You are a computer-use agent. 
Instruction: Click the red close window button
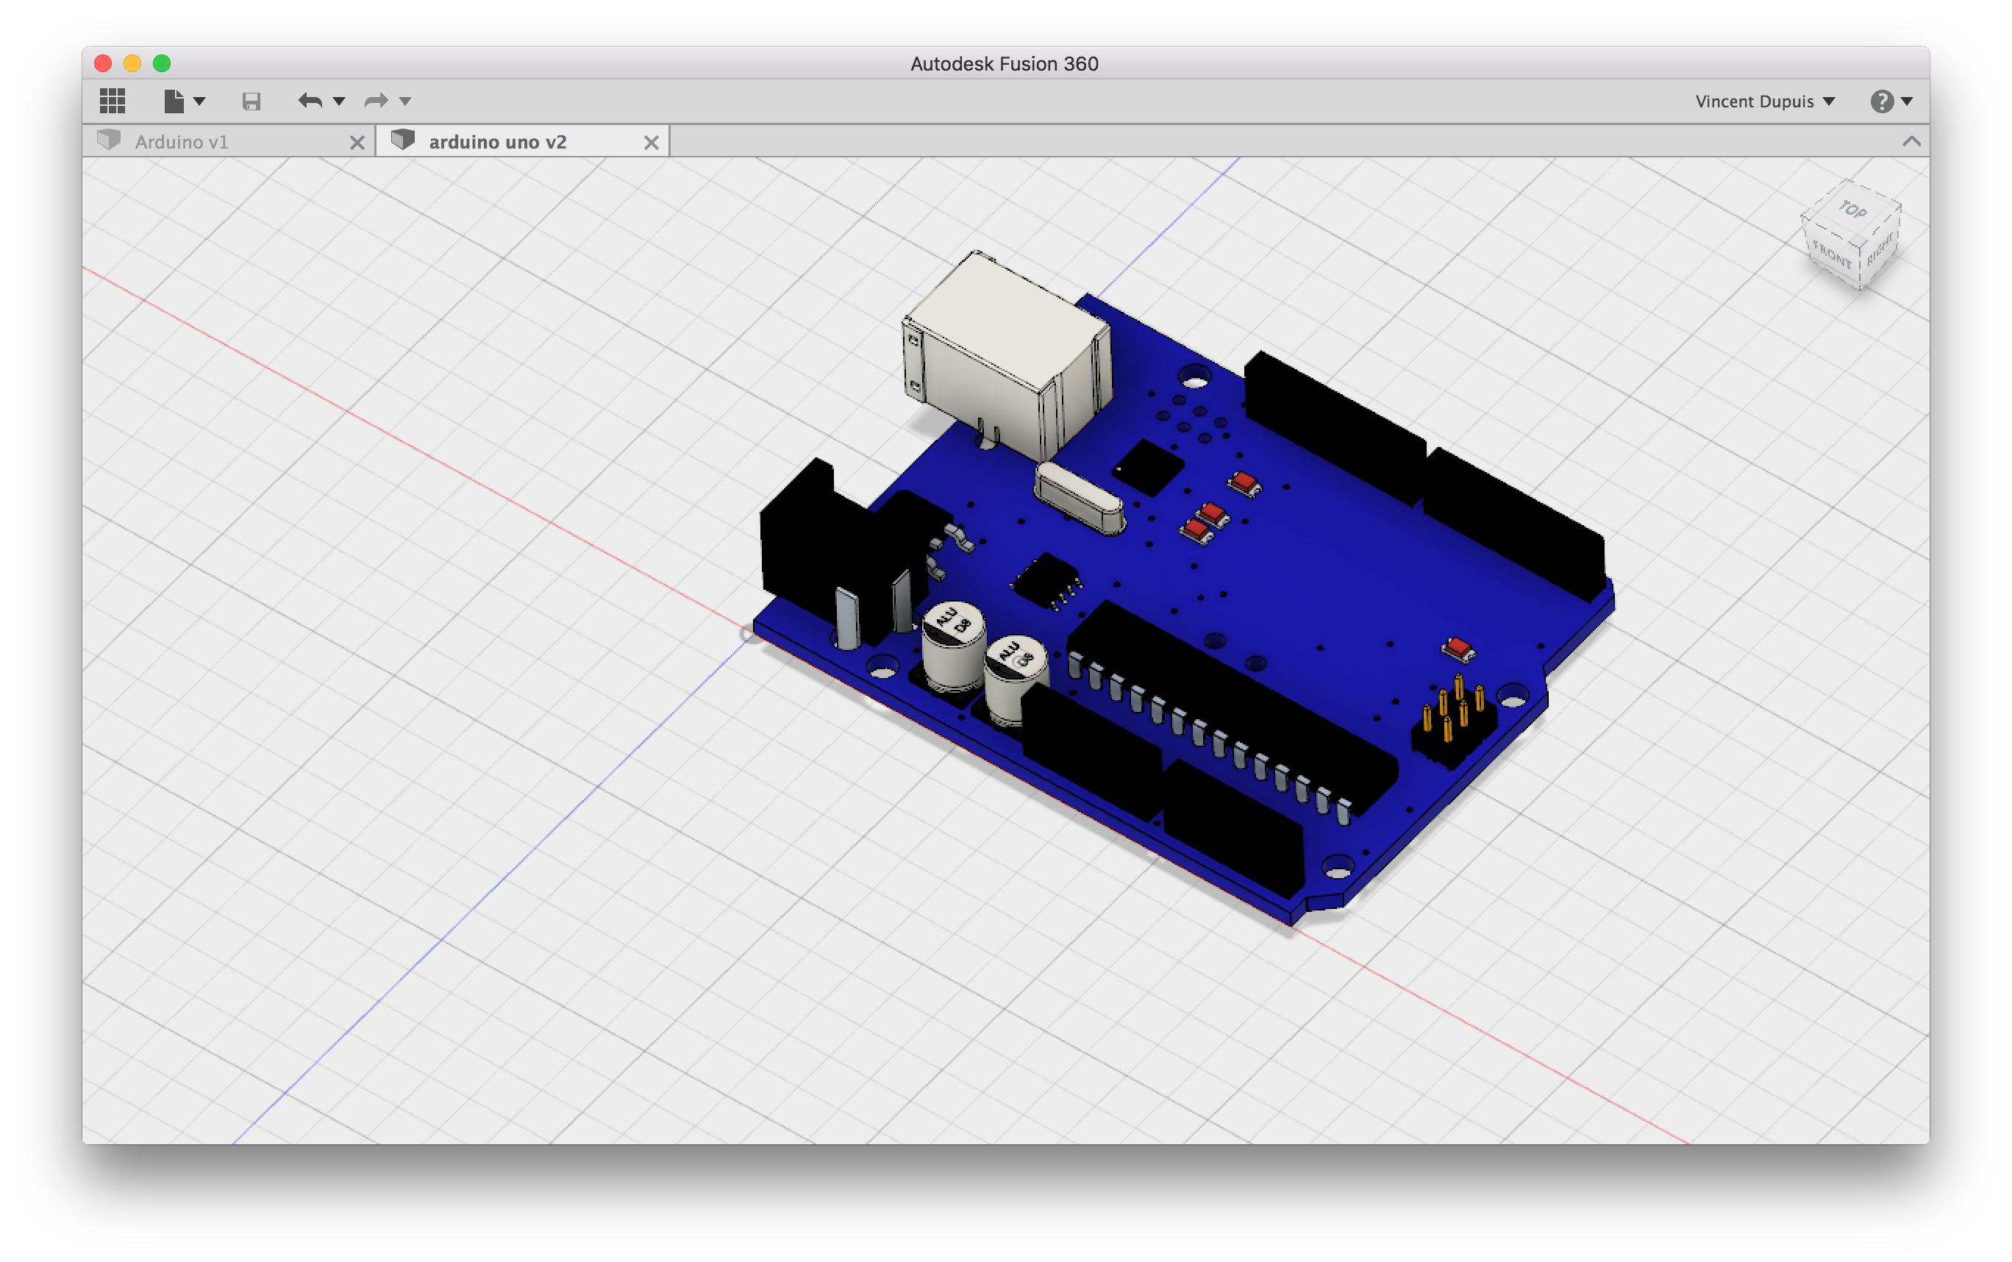(x=104, y=63)
